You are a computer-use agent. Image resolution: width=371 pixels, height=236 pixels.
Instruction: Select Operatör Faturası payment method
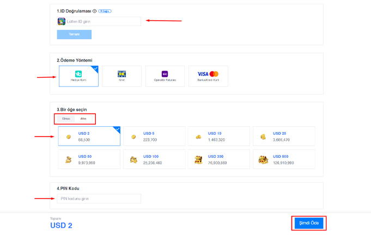tap(165, 76)
